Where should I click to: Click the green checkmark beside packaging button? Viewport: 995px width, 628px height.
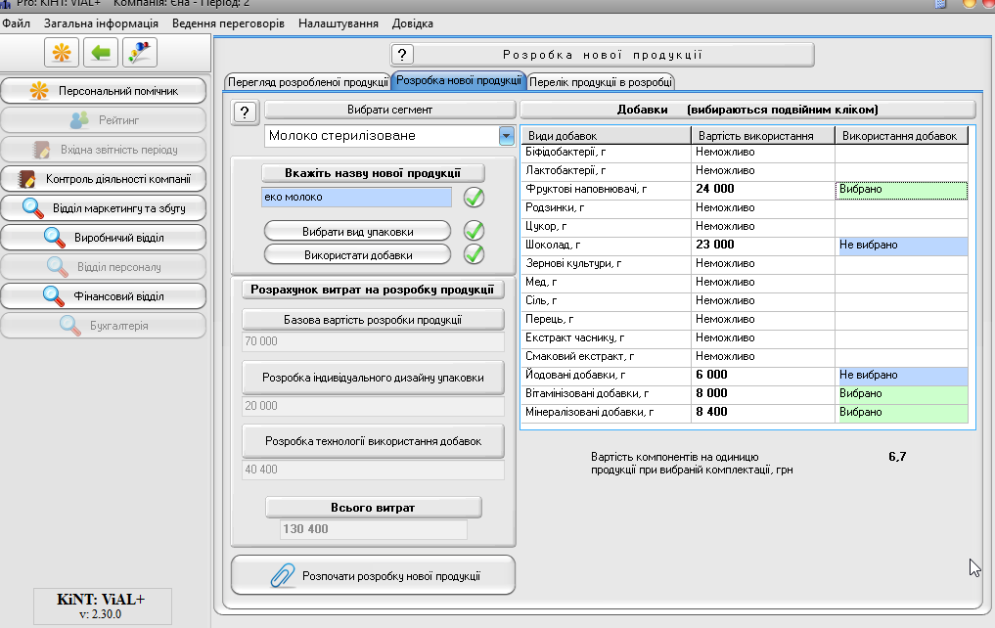474,230
